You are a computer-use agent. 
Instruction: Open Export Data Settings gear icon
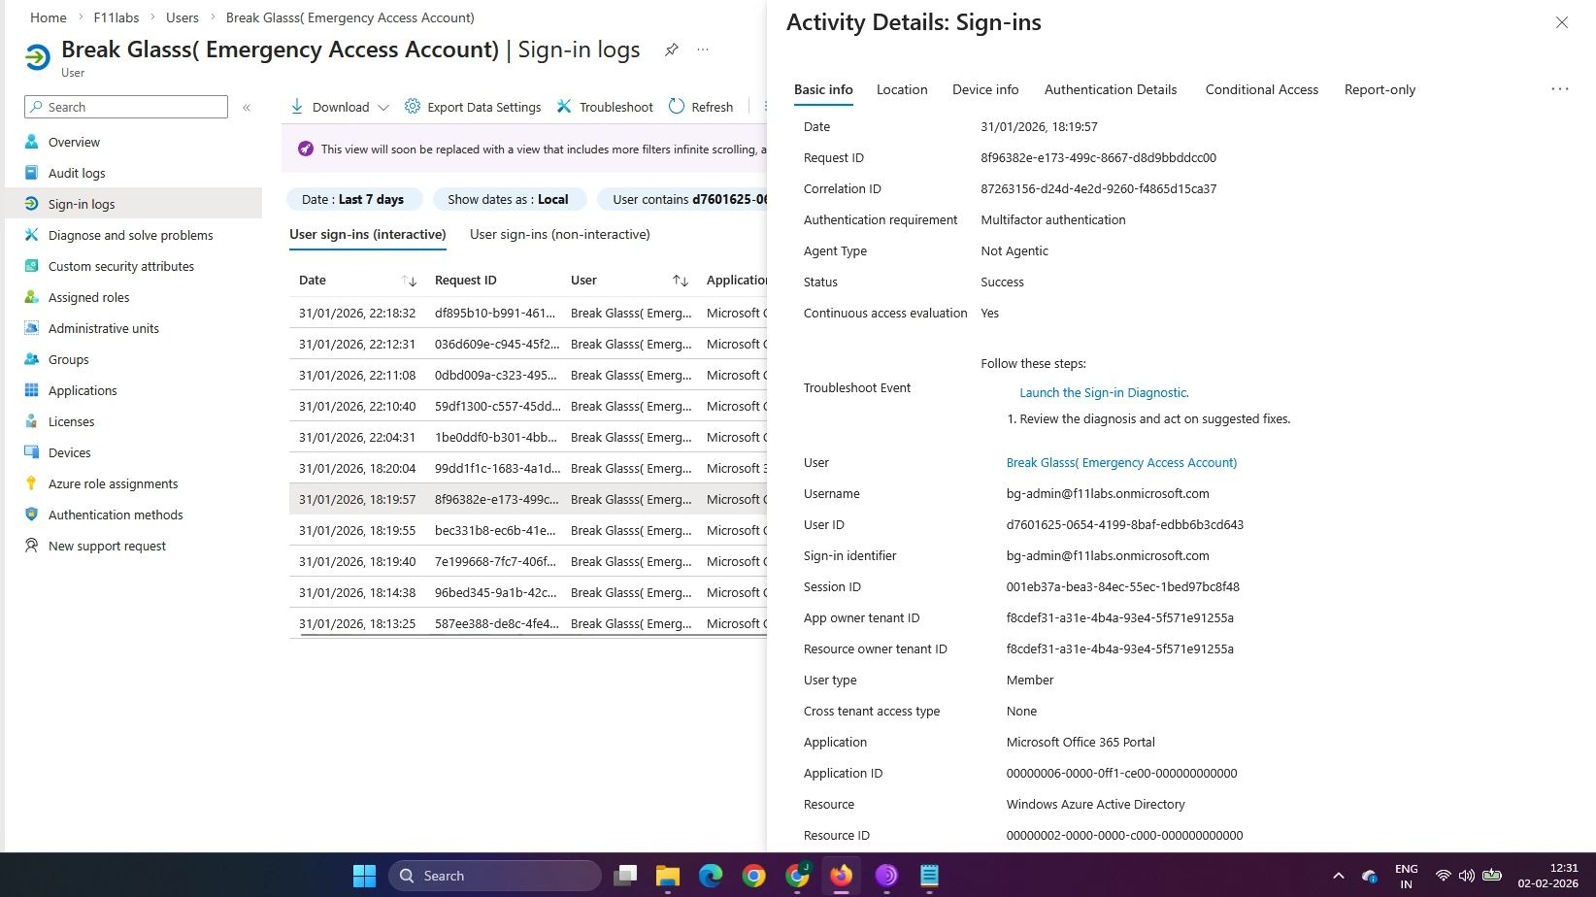[x=413, y=107]
